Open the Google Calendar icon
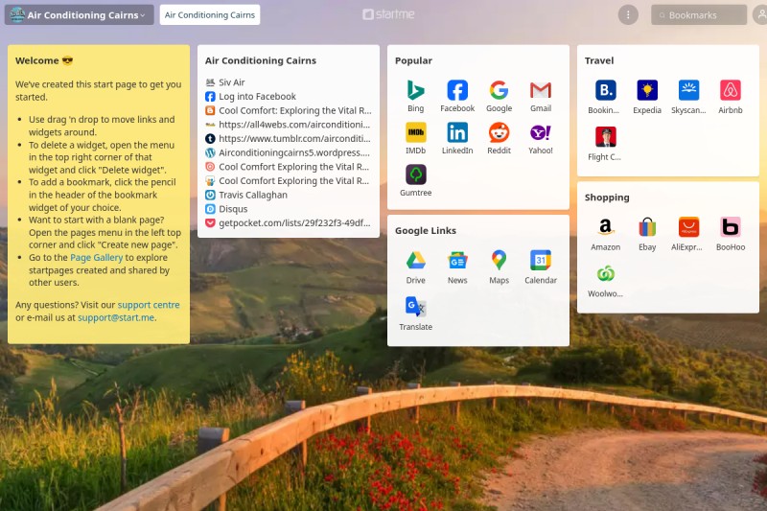Screen dimensions: 767x511 click(541, 260)
